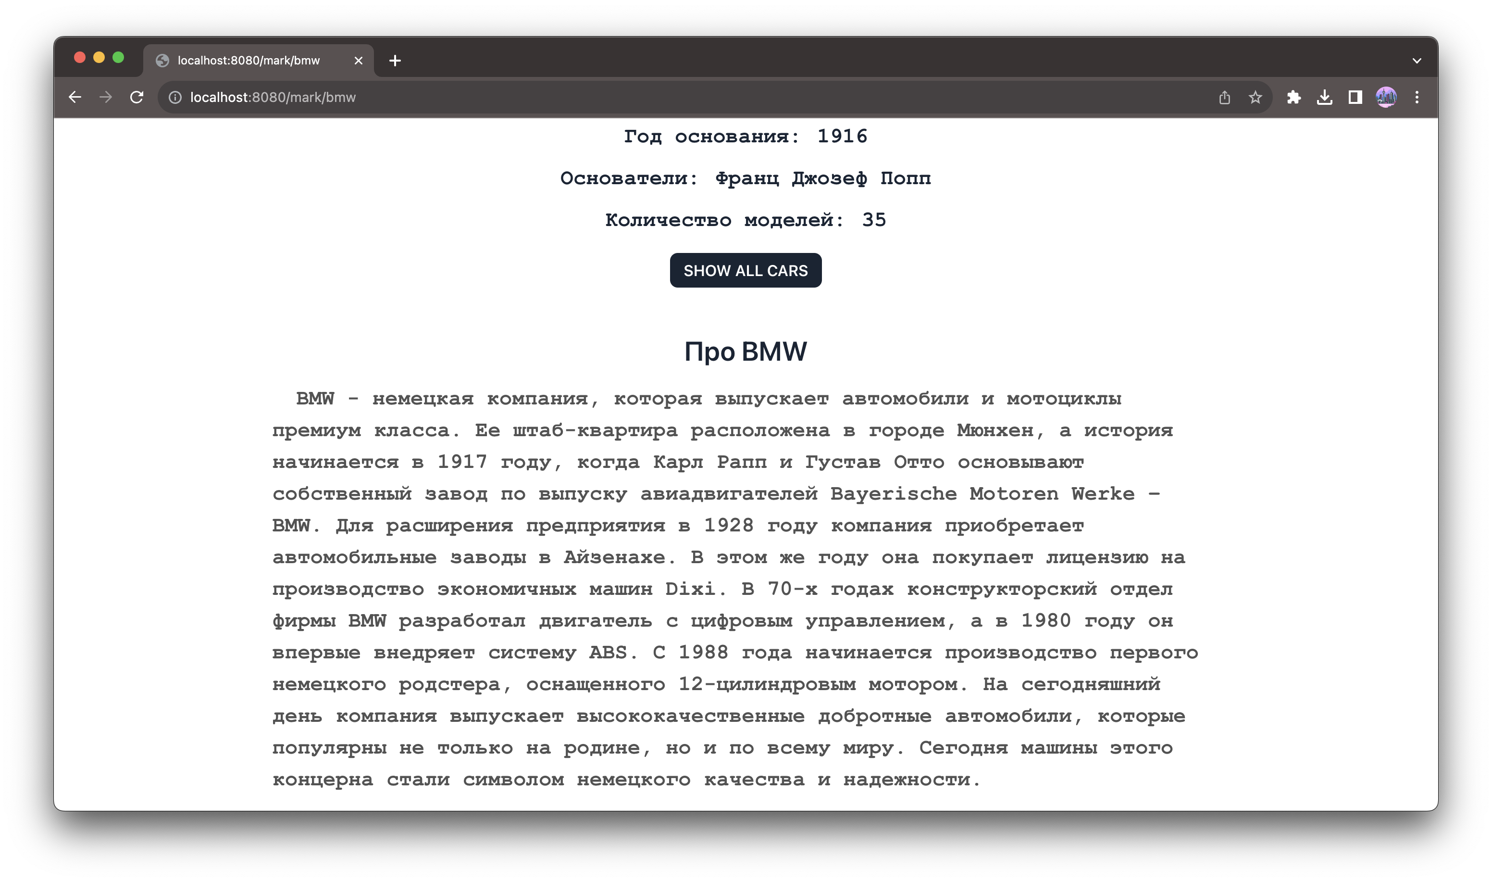Click the Про BMW heading
This screenshot has width=1492, height=882.
point(746,351)
